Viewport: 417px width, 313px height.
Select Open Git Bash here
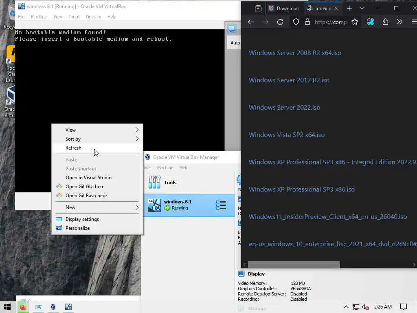[97, 196]
